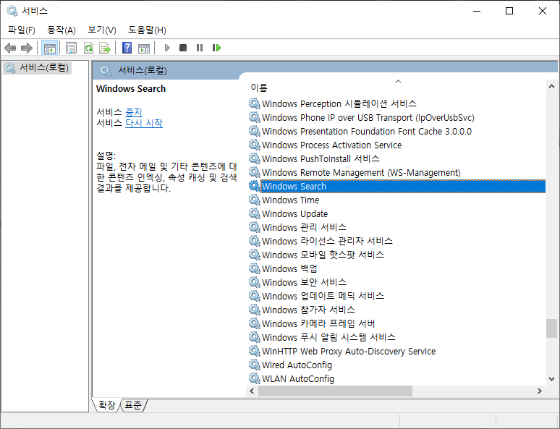Click gear icon beside Windows 백업

coord(254,268)
